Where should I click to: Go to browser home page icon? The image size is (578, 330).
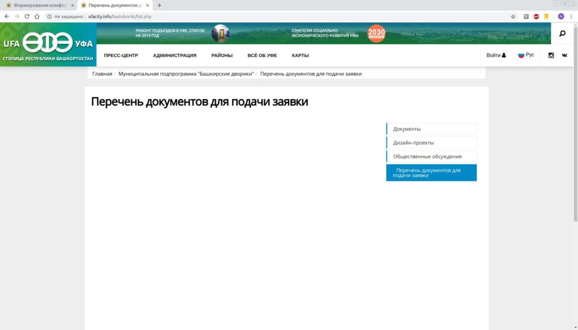(37, 16)
